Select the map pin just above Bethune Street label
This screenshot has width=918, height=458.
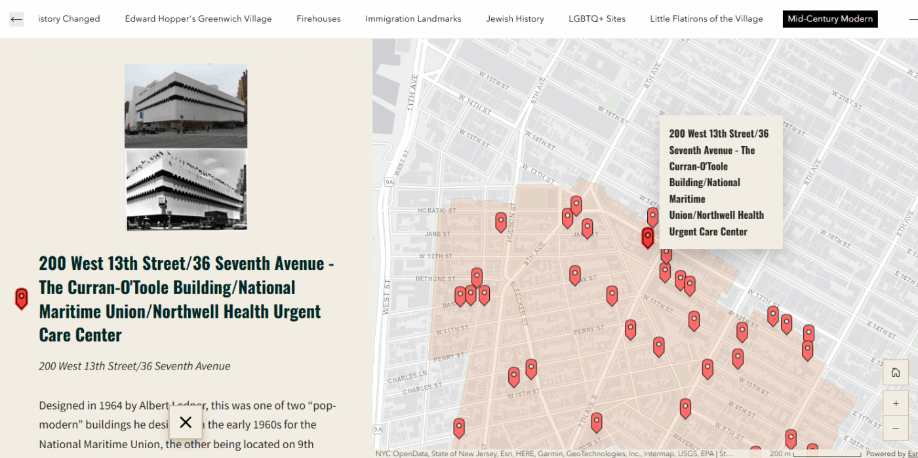477,277
